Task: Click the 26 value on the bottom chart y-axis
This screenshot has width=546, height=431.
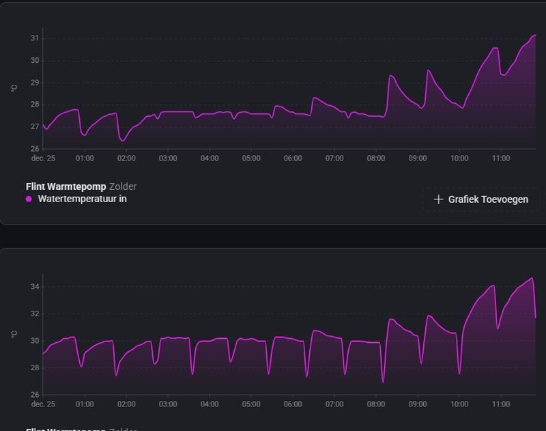Action: point(35,394)
